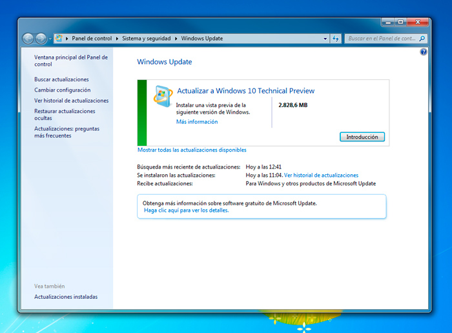Select Panel de control breadcrumb
This screenshot has height=333, width=452.
coord(92,38)
